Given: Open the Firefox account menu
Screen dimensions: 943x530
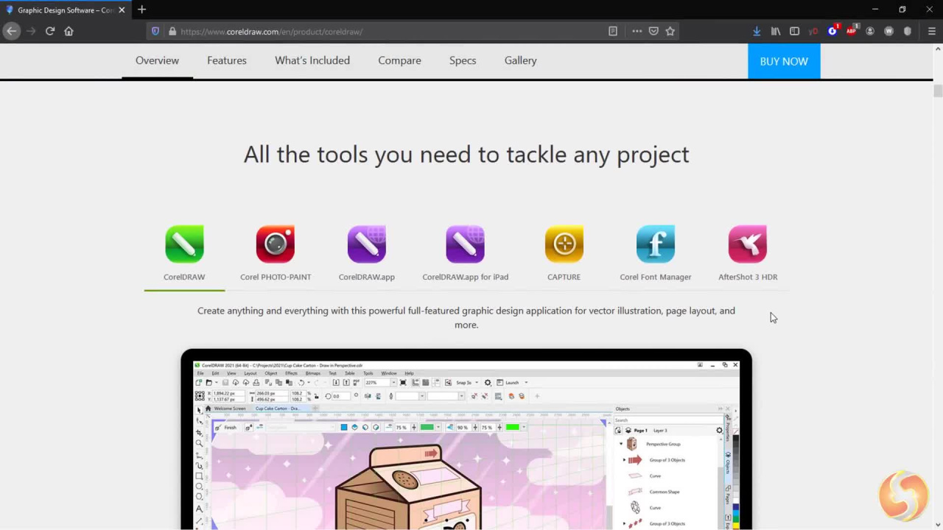Looking at the screenshot, I should 870,31.
